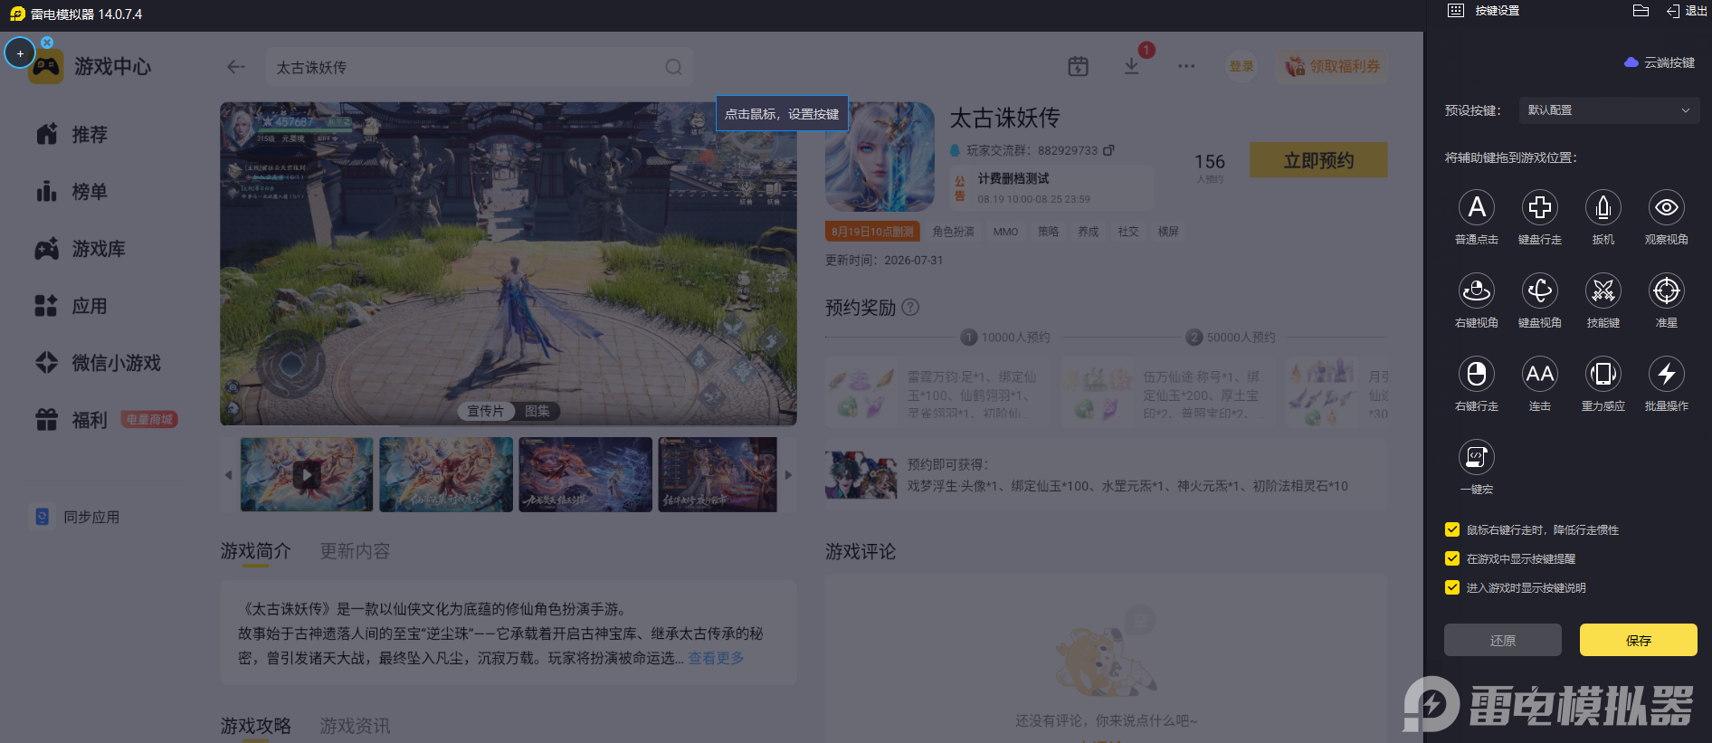This screenshot has height=743, width=1712.
Task: Select the second gallery thumbnail
Action: point(446,474)
